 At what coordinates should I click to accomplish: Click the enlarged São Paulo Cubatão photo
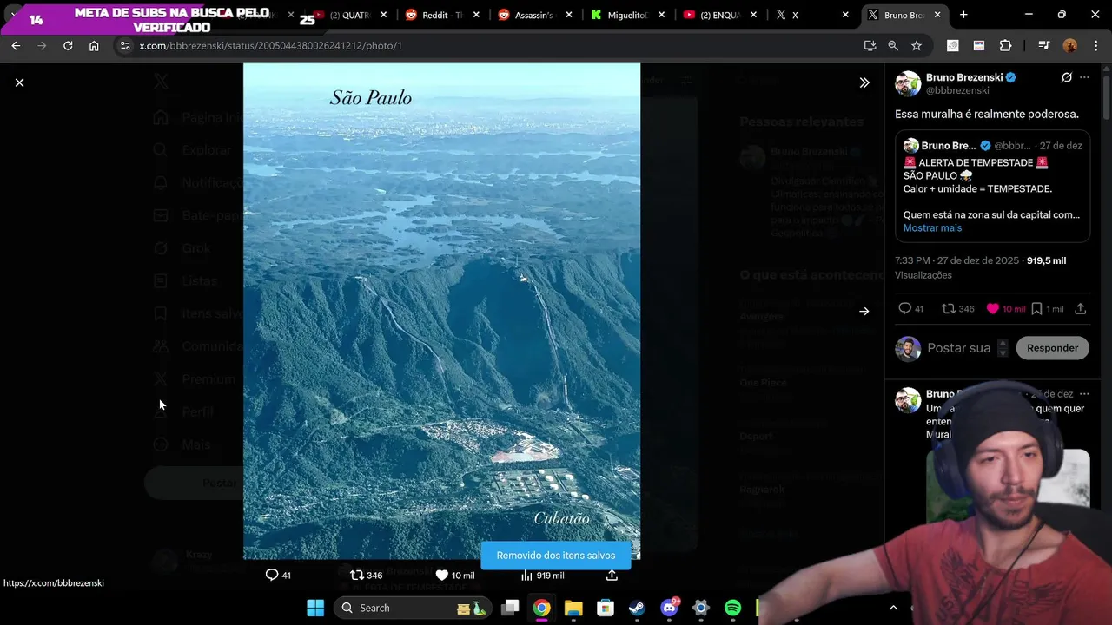pyautogui.click(x=441, y=311)
